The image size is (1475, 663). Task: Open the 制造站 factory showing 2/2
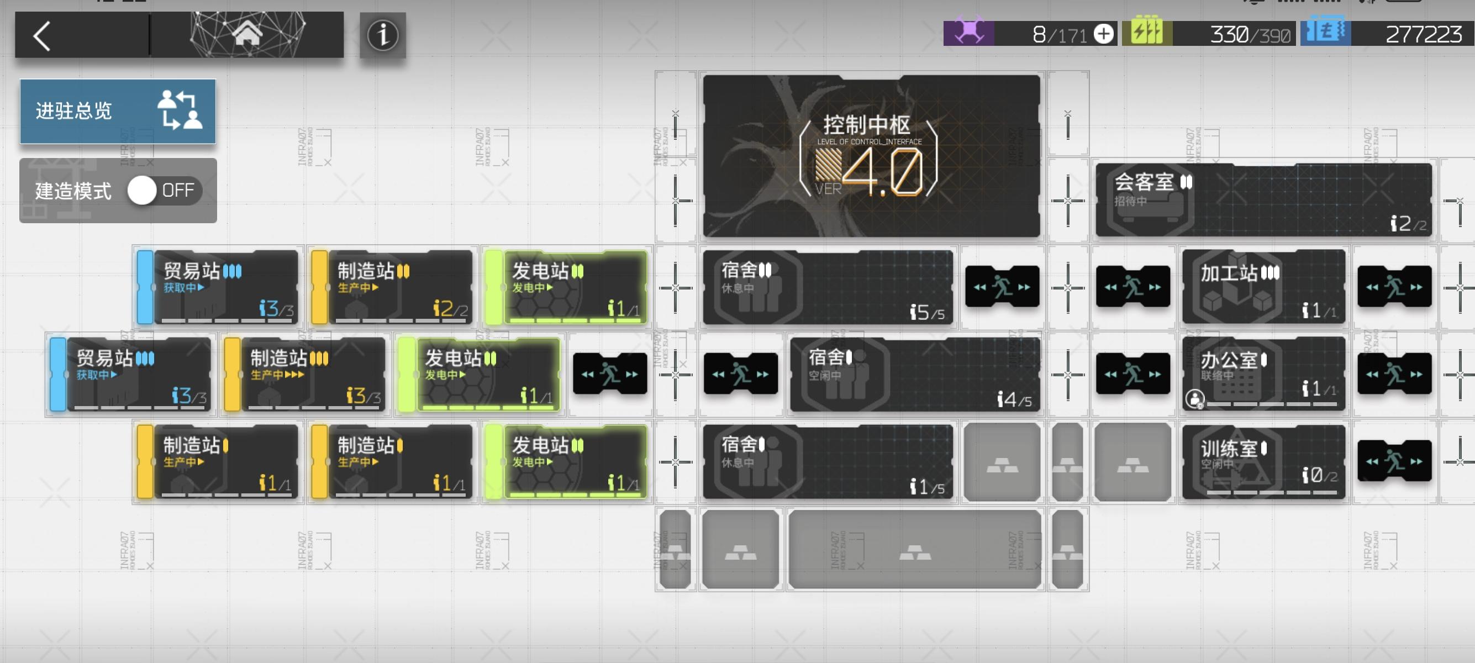[x=392, y=287]
